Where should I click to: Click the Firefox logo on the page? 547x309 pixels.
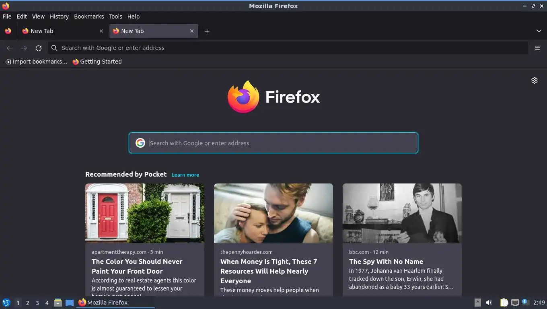click(x=273, y=97)
